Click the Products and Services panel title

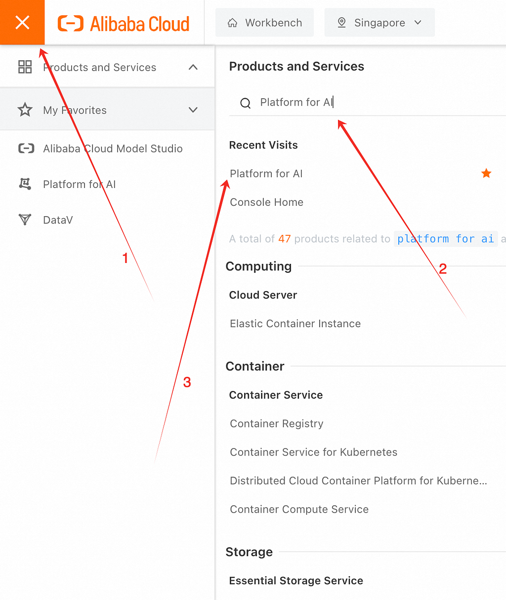(x=296, y=67)
